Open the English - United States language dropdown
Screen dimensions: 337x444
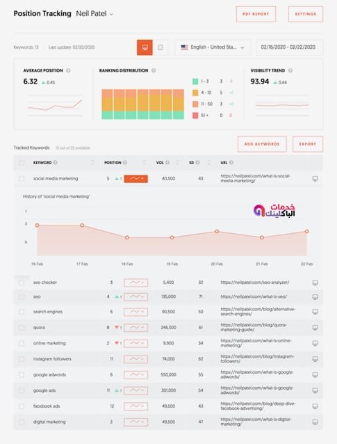tap(213, 47)
